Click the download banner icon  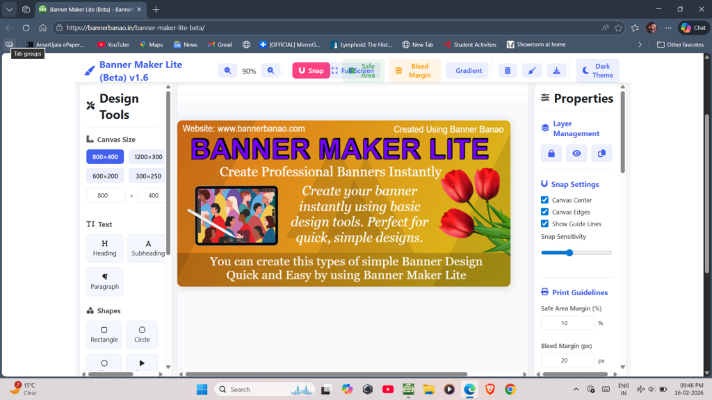tap(556, 71)
